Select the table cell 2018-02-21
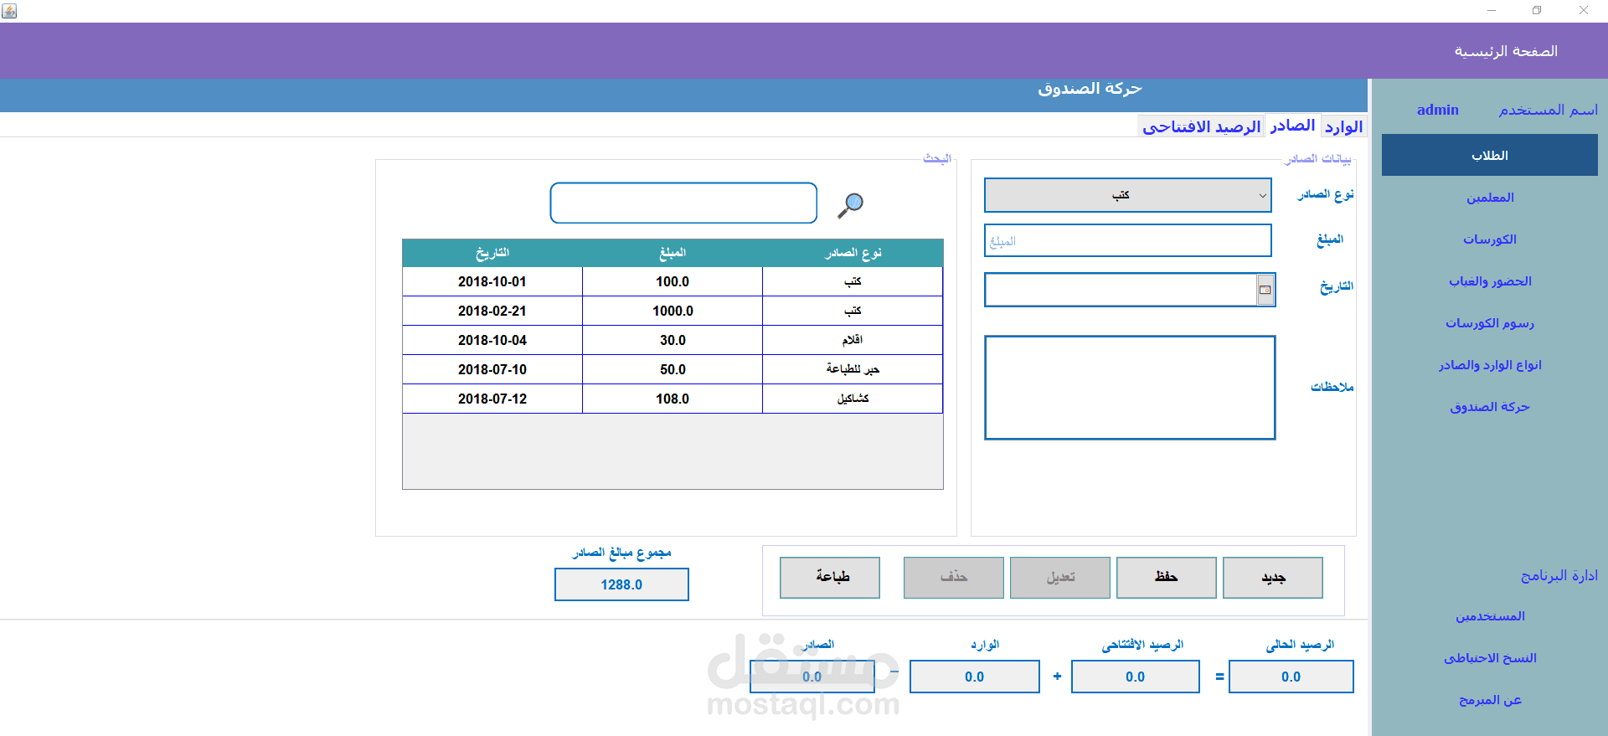 pos(492,311)
